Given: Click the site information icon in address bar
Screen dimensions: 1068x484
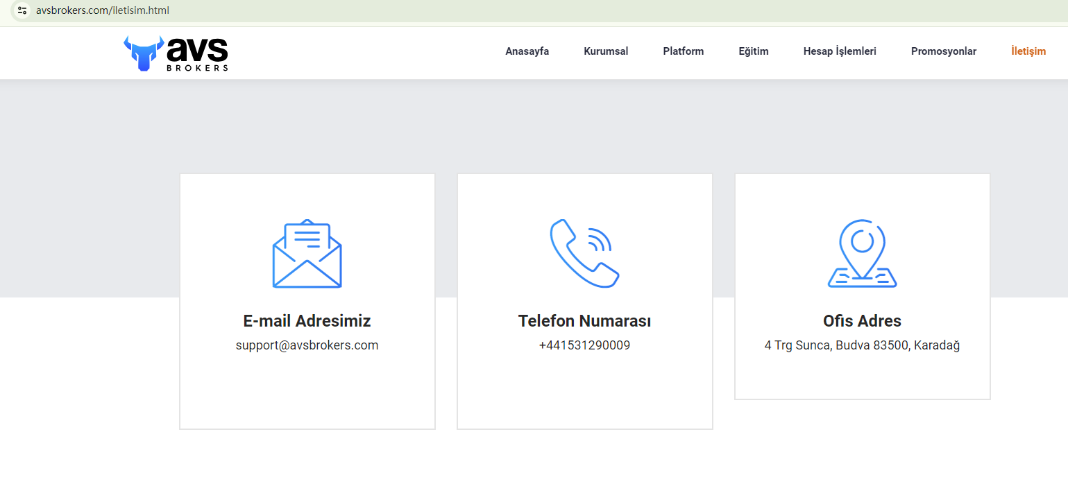Looking at the screenshot, I should 22,10.
